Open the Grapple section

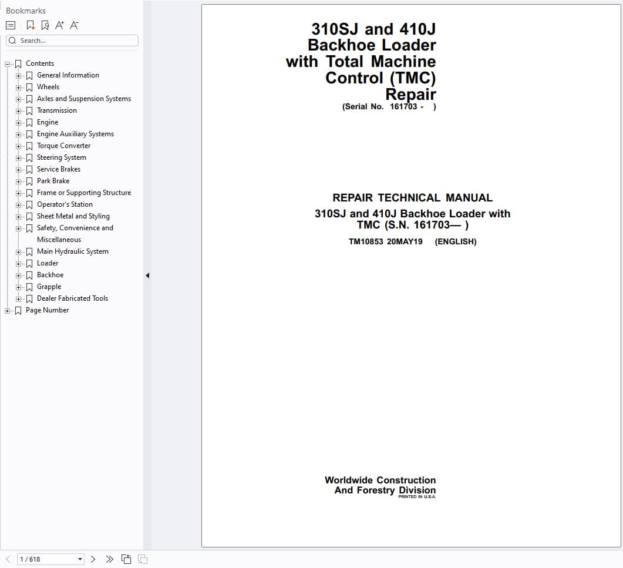point(49,287)
